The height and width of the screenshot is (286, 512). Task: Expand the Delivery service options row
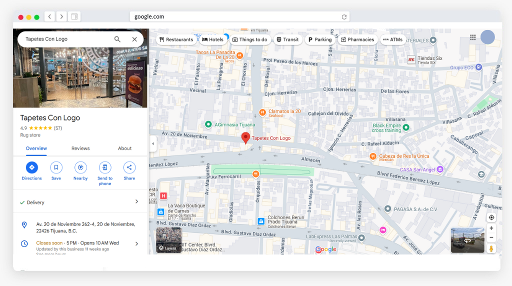point(80,202)
